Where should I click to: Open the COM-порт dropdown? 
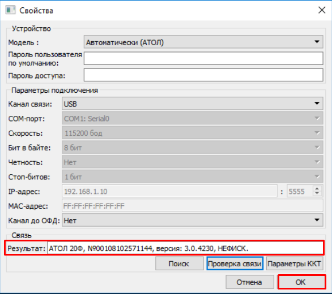pos(192,118)
